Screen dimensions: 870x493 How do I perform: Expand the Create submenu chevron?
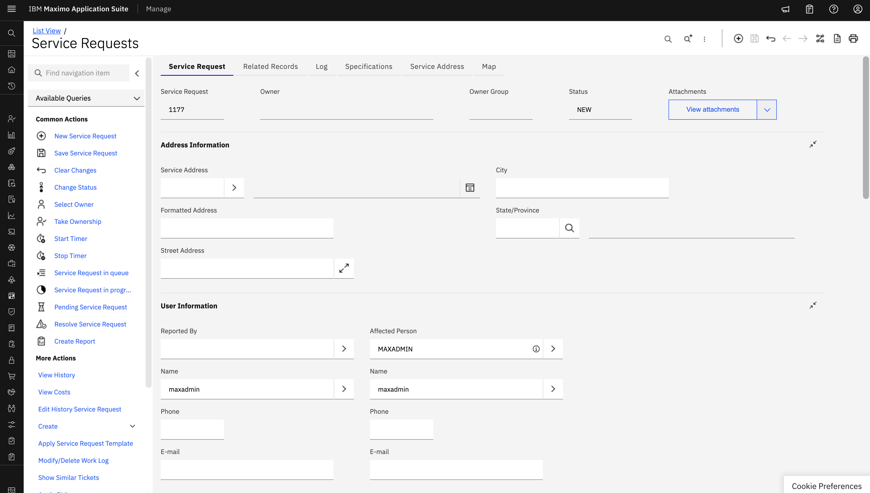(x=132, y=426)
